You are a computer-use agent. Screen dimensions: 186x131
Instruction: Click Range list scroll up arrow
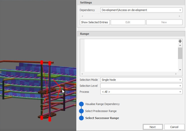(x=180, y=45)
